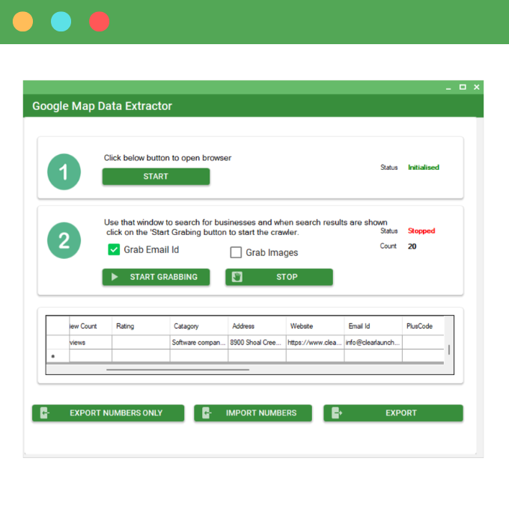Click the green step 1 circle
The height and width of the screenshot is (509, 509).
tap(64, 172)
